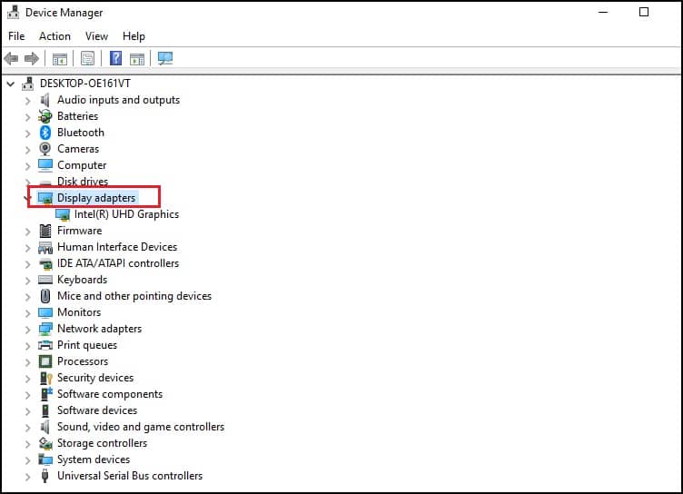
Task: Click the Audio inputs and outputs speaker icon
Action: click(x=45, y=100)
